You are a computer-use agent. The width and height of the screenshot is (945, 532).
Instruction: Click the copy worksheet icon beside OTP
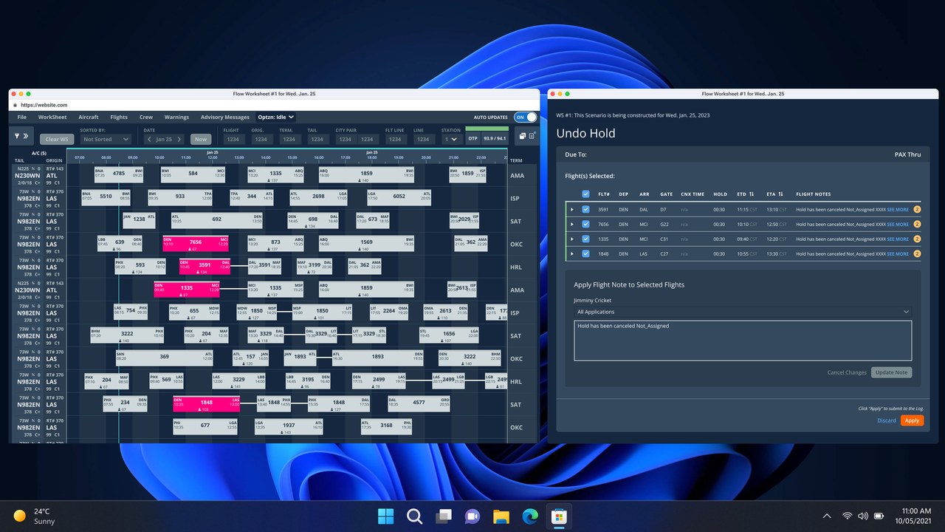pyautogui.click(x=522, y=136)
